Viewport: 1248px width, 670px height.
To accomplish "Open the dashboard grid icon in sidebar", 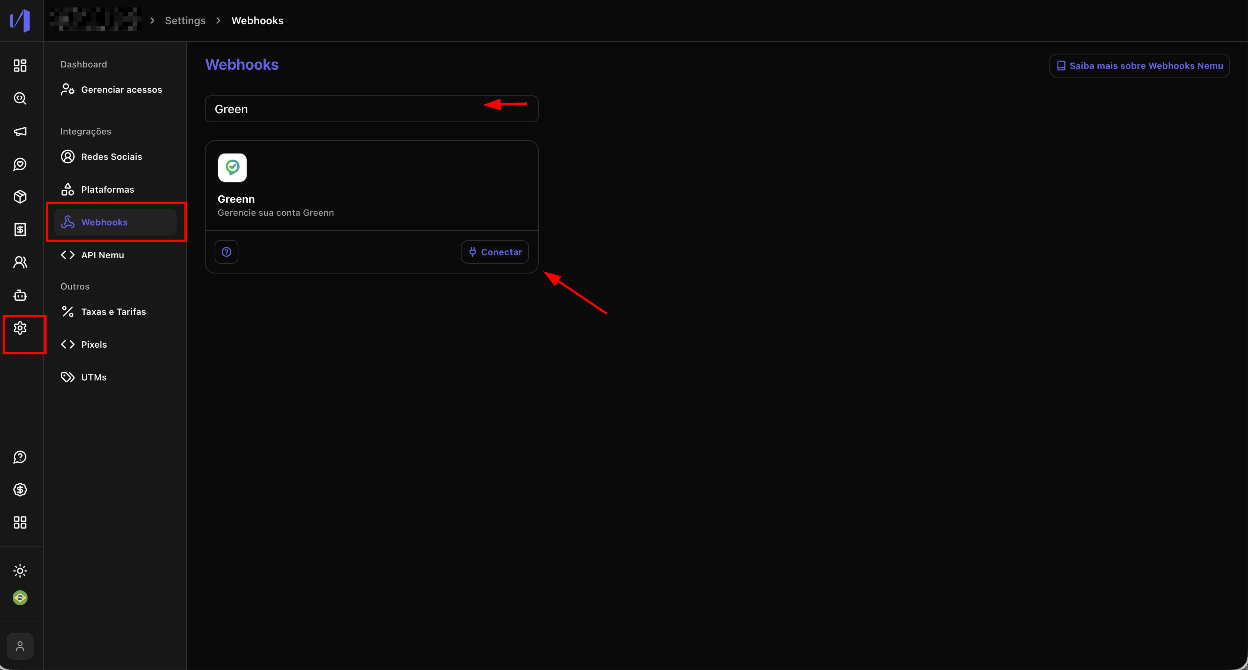I will 20,66.
